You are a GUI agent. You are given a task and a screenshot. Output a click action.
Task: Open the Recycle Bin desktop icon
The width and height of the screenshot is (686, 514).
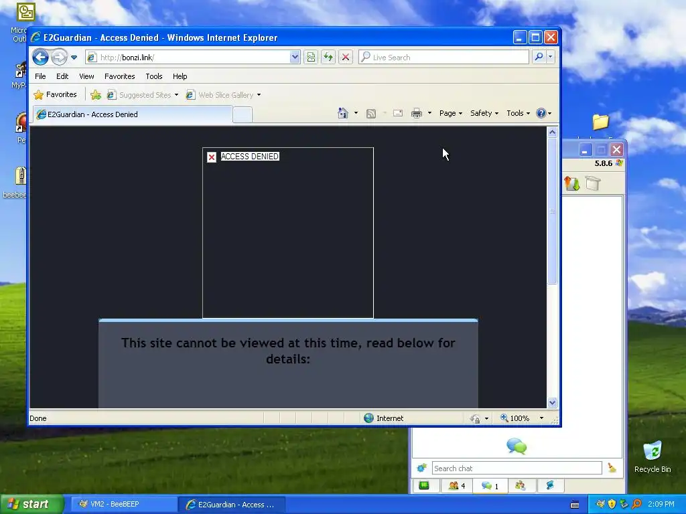(653, 457)
